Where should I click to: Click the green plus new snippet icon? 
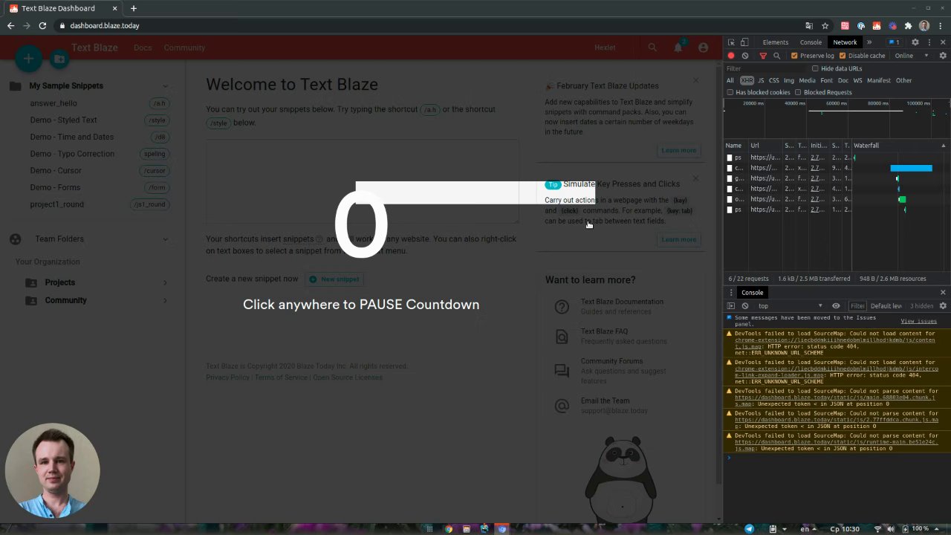[28, 58]
